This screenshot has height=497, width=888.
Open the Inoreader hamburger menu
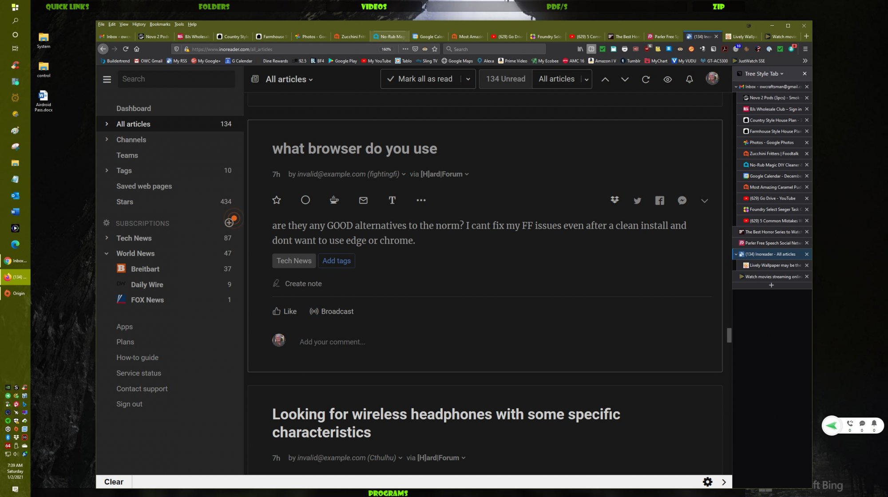107,79
